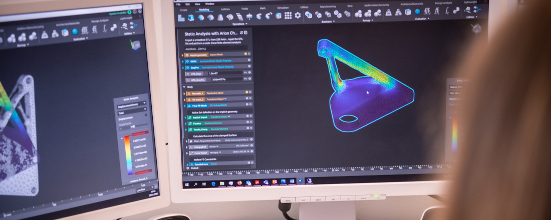
Task: Click the copy icon beside notebook title
Action: coord(245,32)
